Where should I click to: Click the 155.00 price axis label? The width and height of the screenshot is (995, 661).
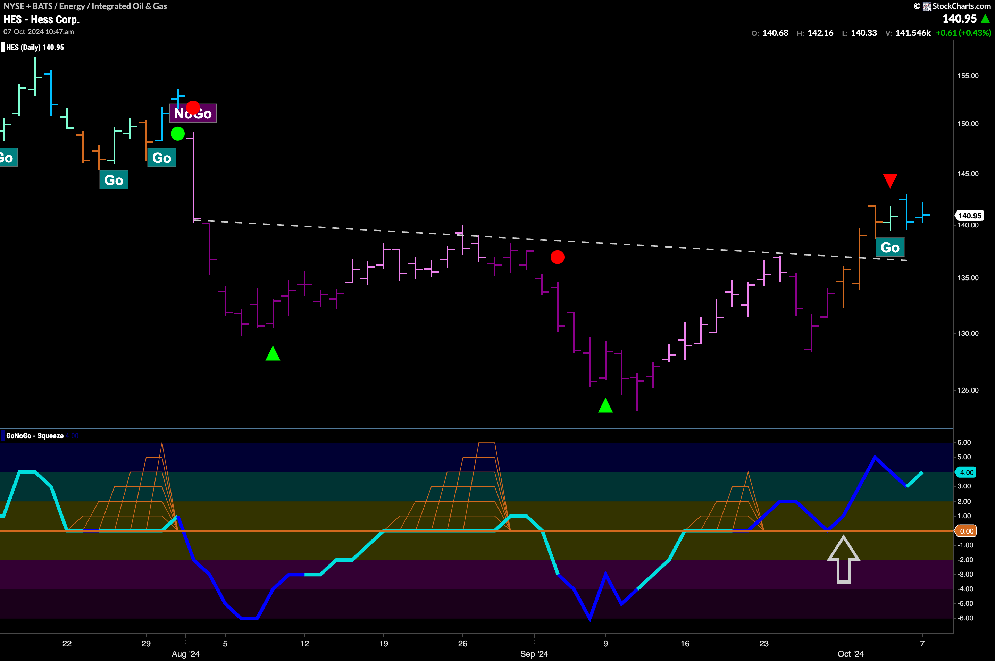(x=968, y=76)
